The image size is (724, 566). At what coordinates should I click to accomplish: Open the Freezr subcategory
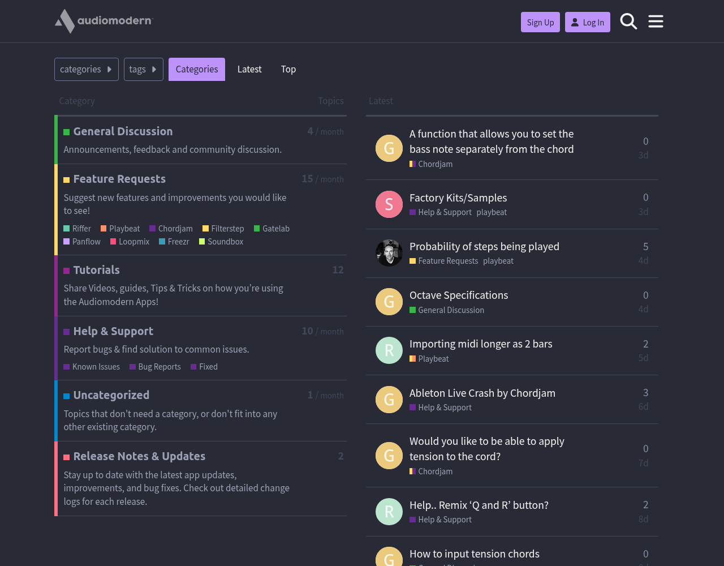click(174, 242)
